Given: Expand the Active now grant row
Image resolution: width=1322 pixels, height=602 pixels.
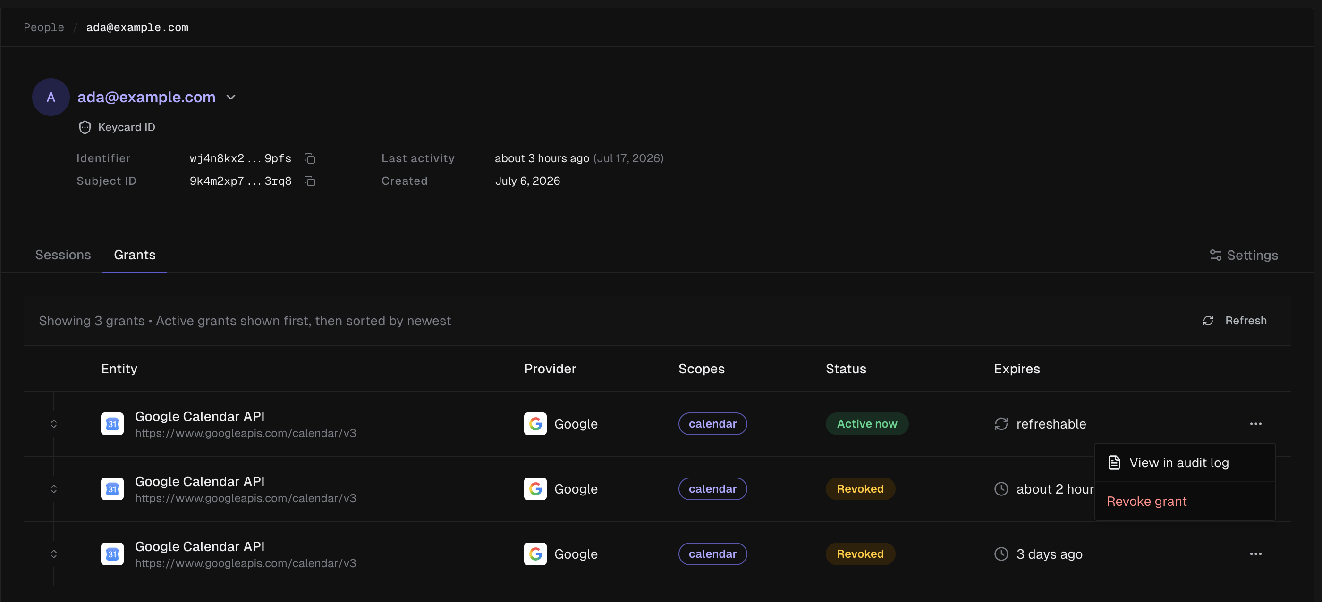Looking at the screenshot, I should point(53,424).
